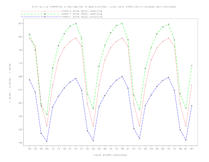Click the x-axis tick label 18
Viewport: 209px width, 162px height.
tap(64, 149)
